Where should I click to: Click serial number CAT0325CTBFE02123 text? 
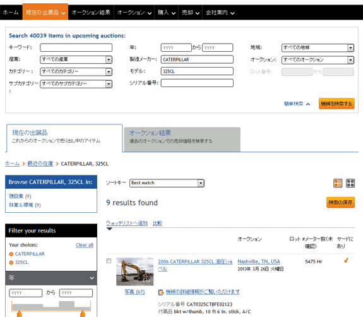(210, 304)
